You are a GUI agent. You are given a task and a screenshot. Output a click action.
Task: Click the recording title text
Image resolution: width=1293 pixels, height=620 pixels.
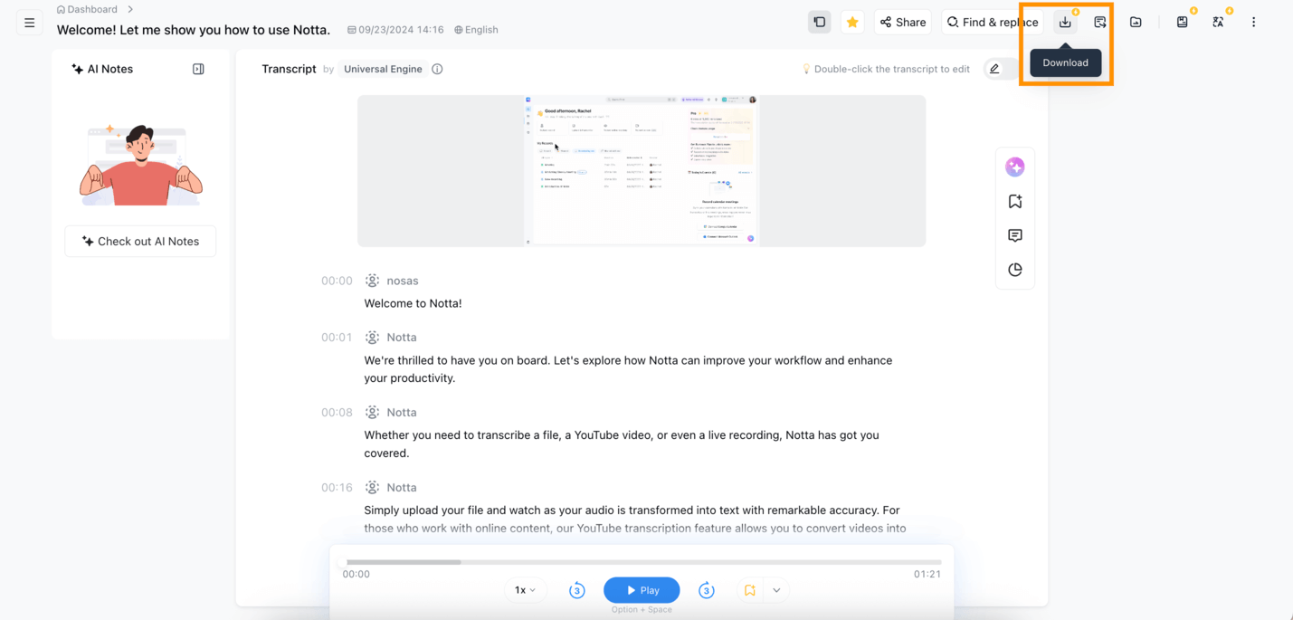pyautogui.click(x=194, y=30)
